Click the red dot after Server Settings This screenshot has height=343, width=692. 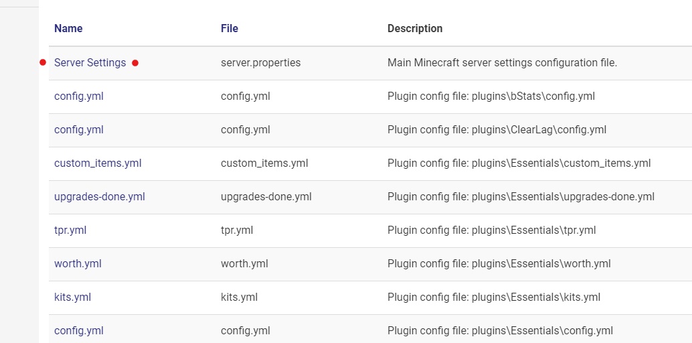tap(135, 63)
